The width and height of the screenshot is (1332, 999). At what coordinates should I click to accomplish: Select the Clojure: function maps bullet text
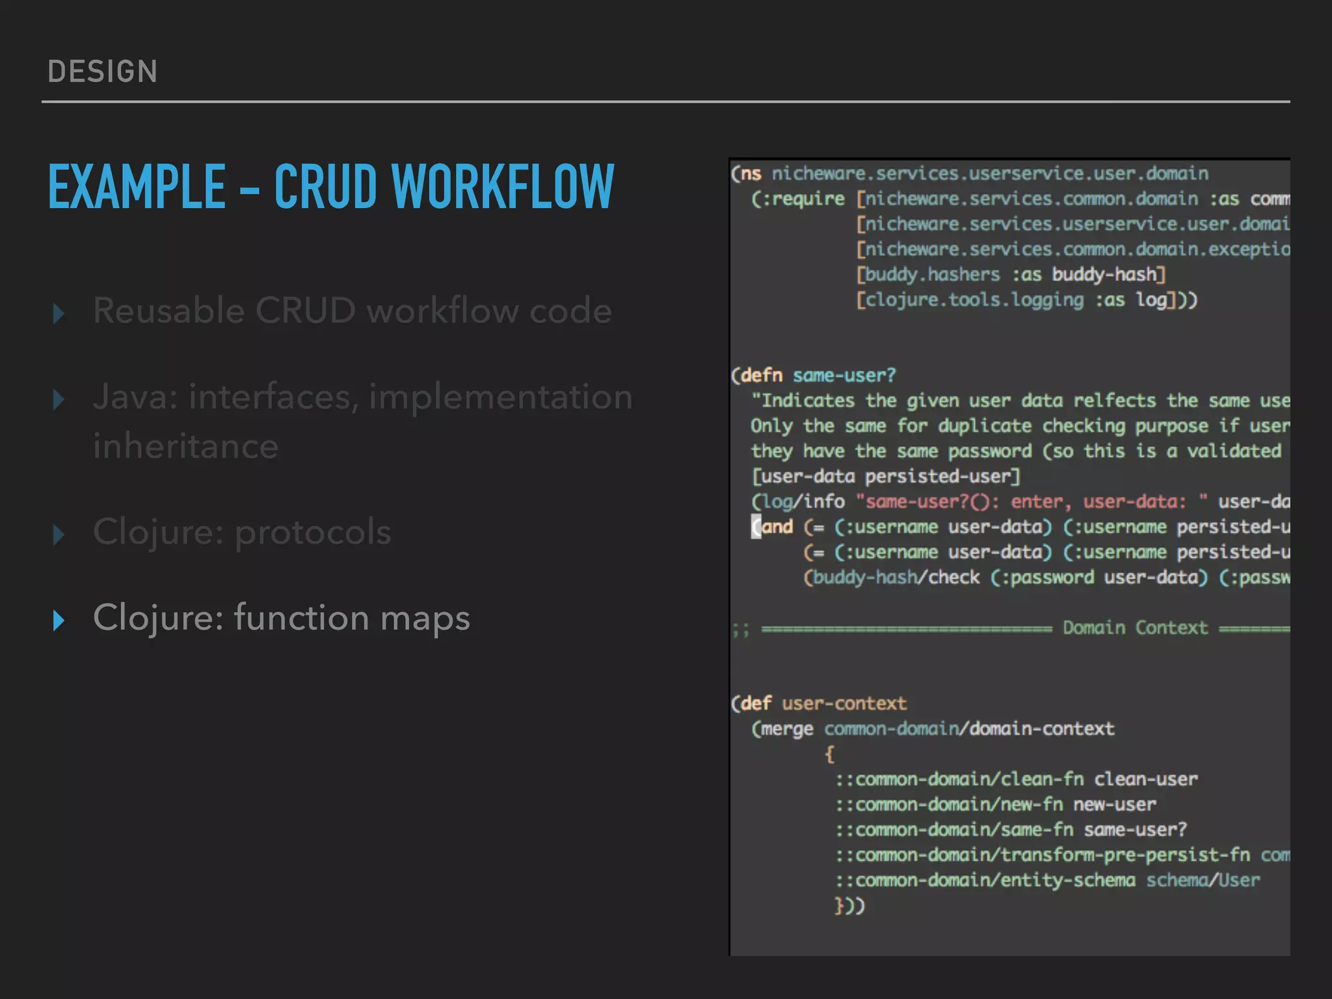click(282, 618)
